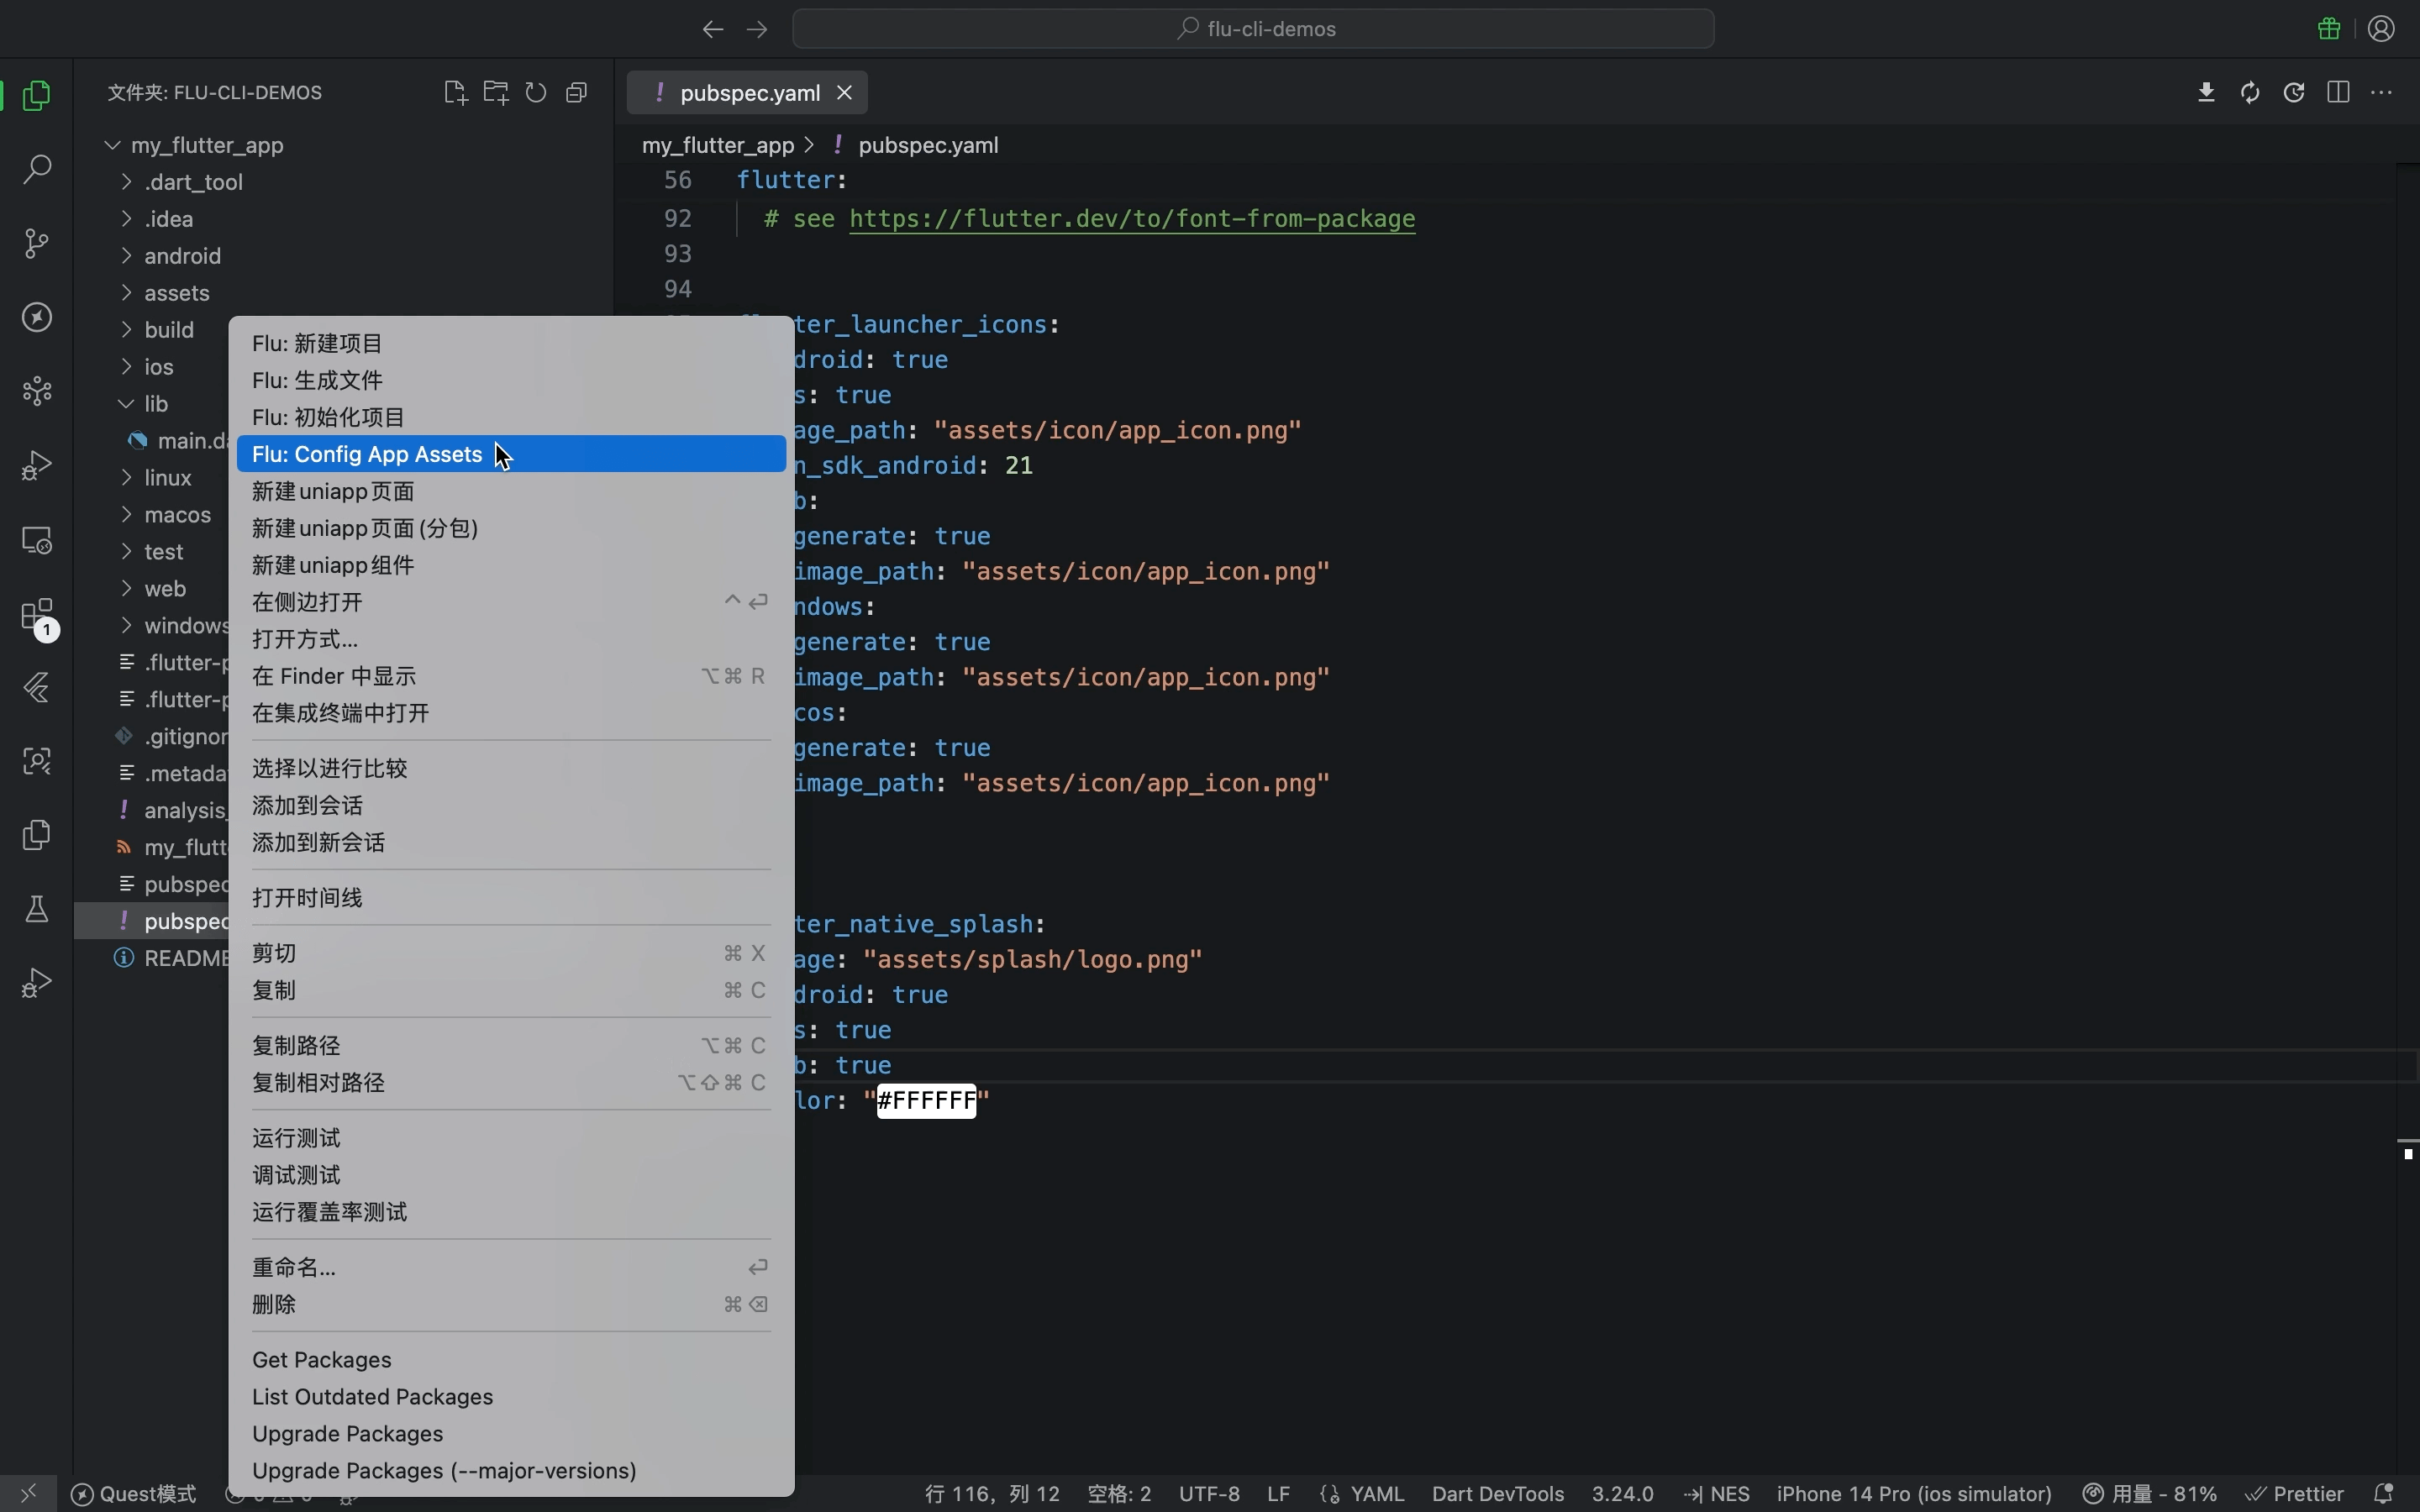This screenshot has width=2420, height=1512.
Task: Open the Source Control view
Action: (x=37, y=243)
